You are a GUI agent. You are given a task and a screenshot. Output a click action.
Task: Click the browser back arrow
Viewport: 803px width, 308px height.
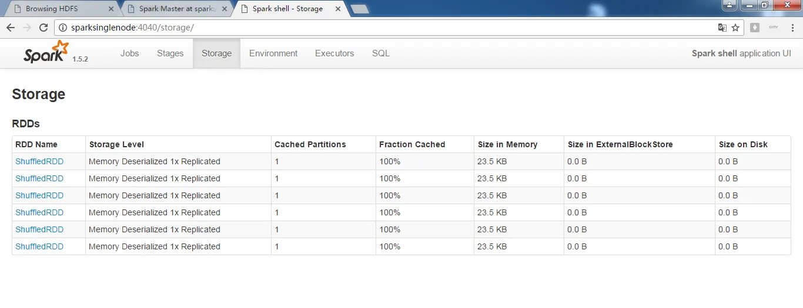(11, 28)
